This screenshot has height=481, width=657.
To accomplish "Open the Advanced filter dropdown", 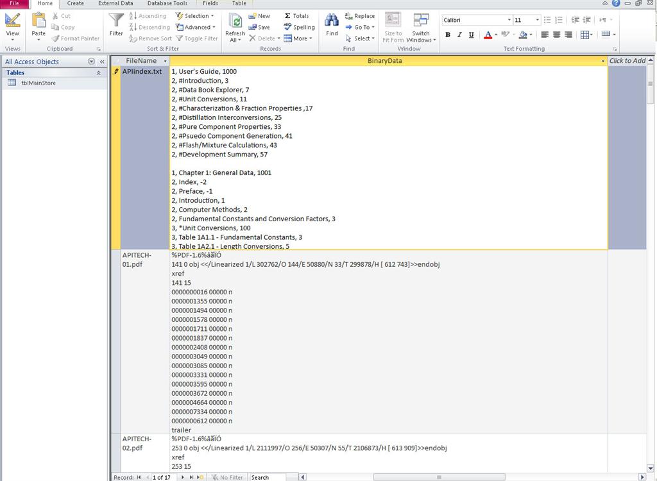I will coord(196,27).
